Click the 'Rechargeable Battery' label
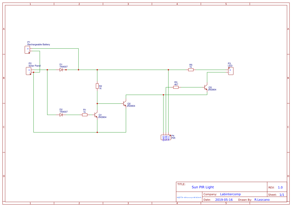This screenshot has width=292, height=207. 39,44
